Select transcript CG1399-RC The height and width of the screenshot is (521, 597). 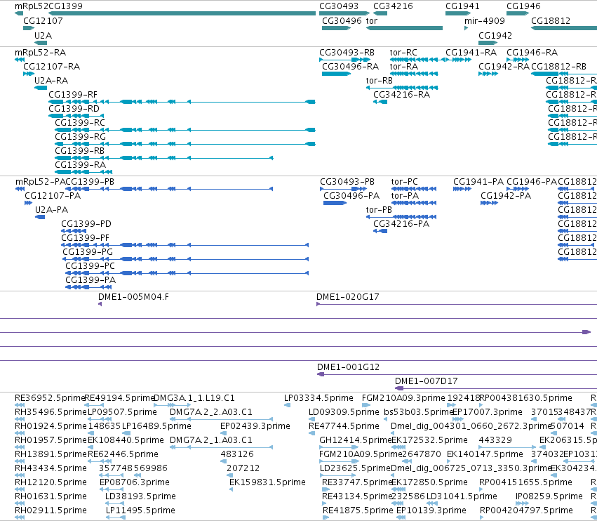pos(80,123)
